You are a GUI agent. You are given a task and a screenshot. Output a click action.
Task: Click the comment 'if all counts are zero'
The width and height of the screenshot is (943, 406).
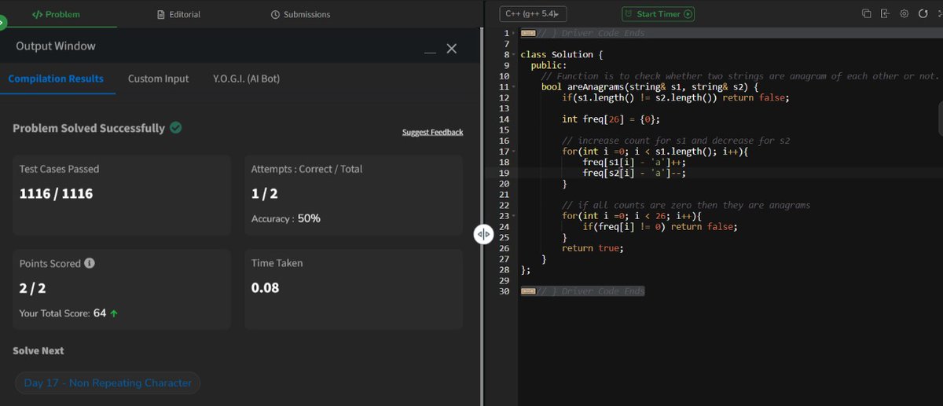686,206
